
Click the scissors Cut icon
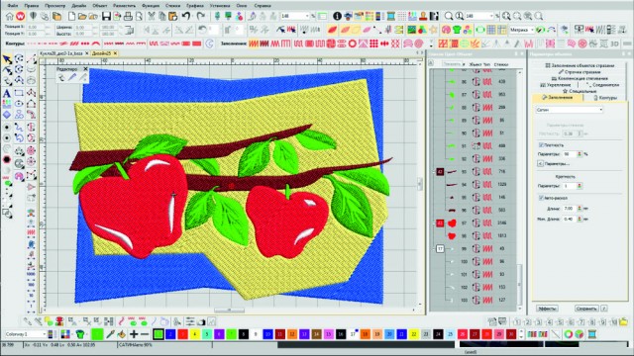(152, 16)
